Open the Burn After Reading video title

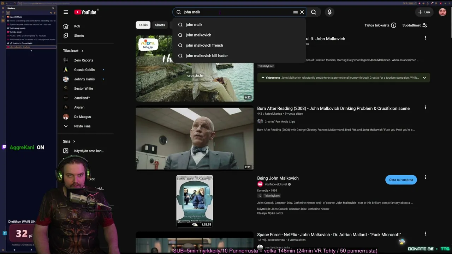pyautogui.click(x=333, y=108)
